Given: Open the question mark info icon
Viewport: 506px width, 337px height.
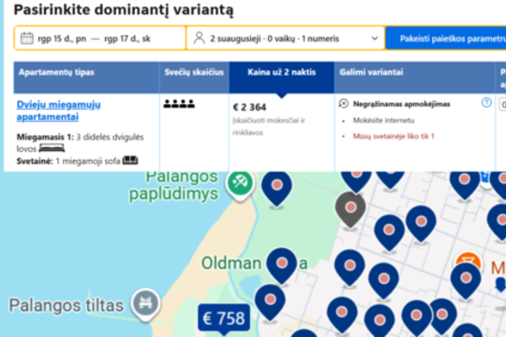Looking at the screenshot, I should pyautogui.click(x=486, y=103).
